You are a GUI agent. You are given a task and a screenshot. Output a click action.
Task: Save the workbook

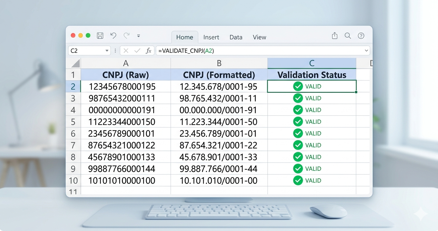(x=100, y=36)
